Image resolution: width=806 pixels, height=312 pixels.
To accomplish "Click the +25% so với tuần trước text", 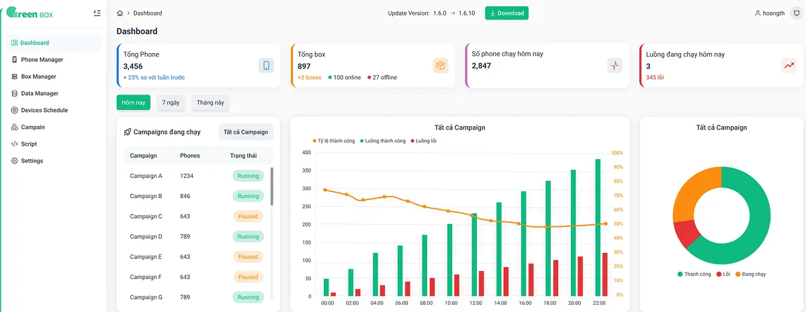I will click(x=154, y=77).
